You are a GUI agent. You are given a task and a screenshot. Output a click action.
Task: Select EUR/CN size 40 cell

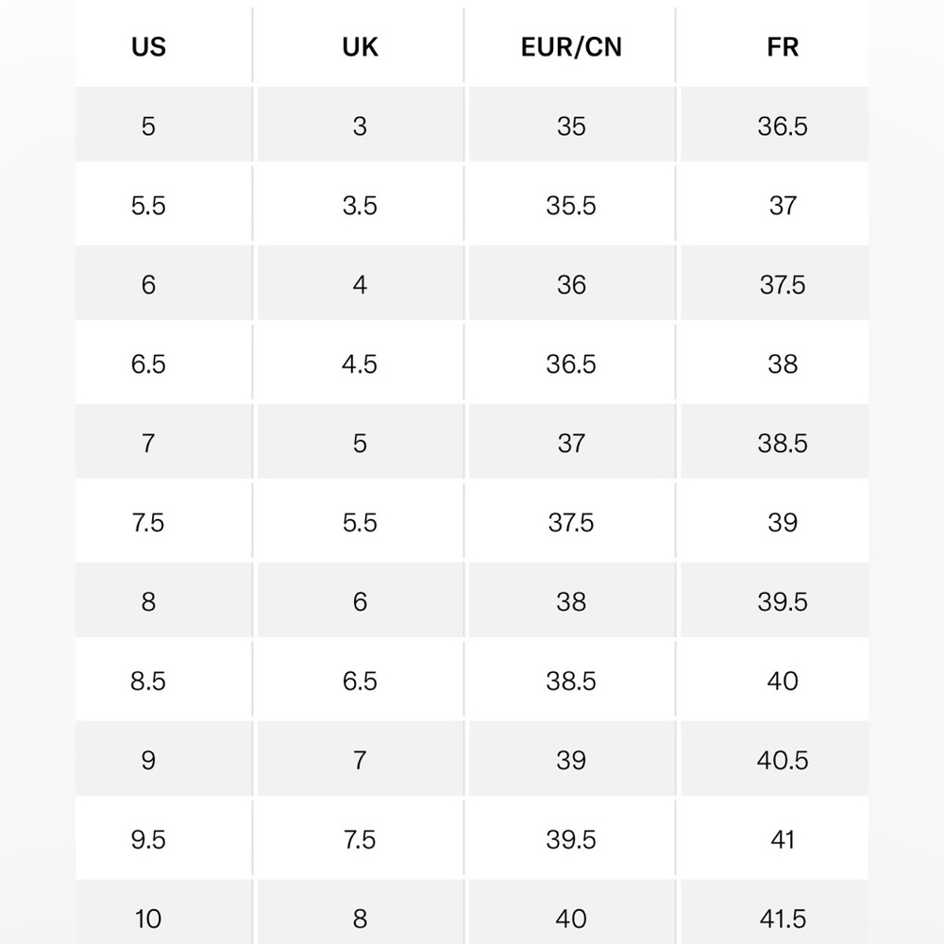click(x=572, y=912)
